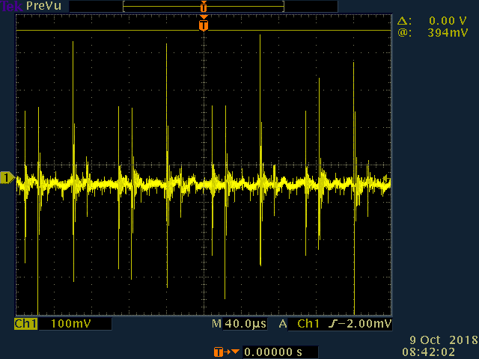The width and height of the screenshot is (479, 359).
Task: Select the highlighted Ch1 channel badge
Action: point(26,324)
